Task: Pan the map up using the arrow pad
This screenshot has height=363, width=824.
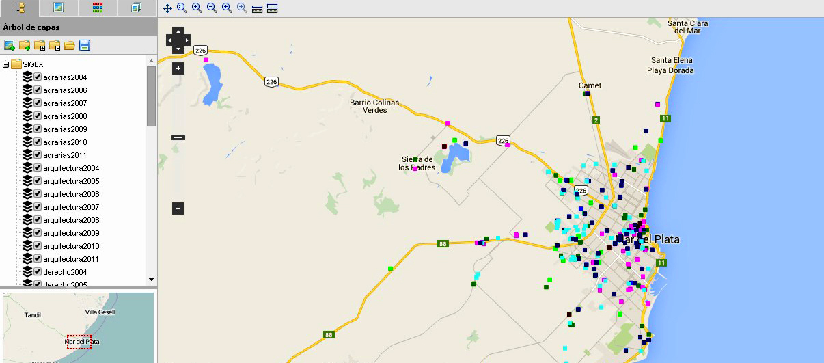Action: [x=178, y=31]
